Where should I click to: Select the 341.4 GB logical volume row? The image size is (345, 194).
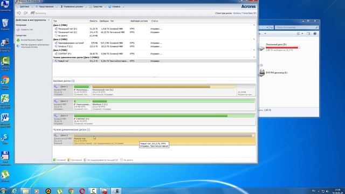(x=154, y=32)
